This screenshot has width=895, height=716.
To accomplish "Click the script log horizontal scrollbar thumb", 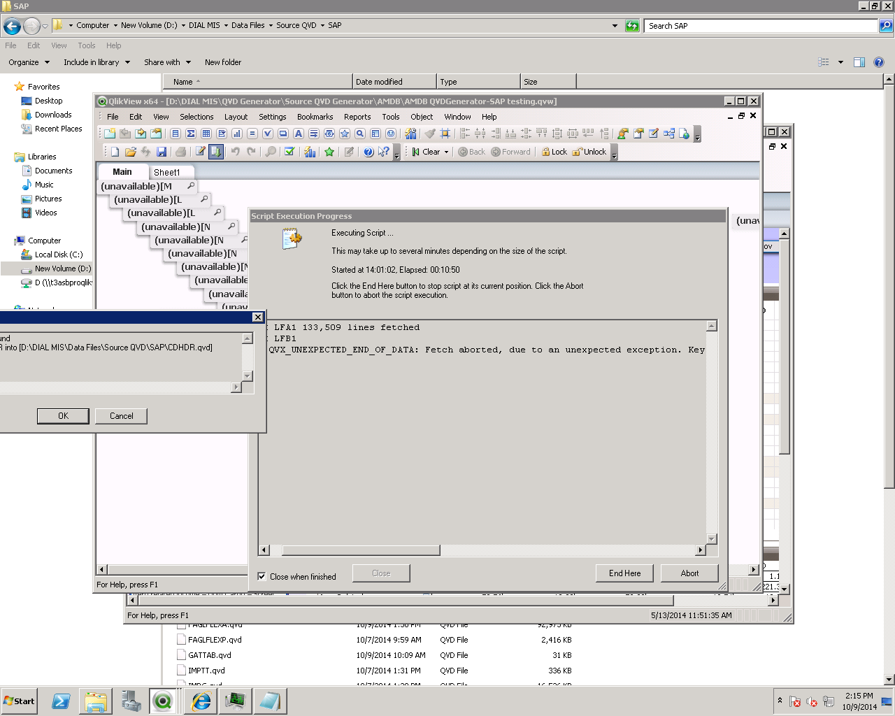I will coord(360,550).
